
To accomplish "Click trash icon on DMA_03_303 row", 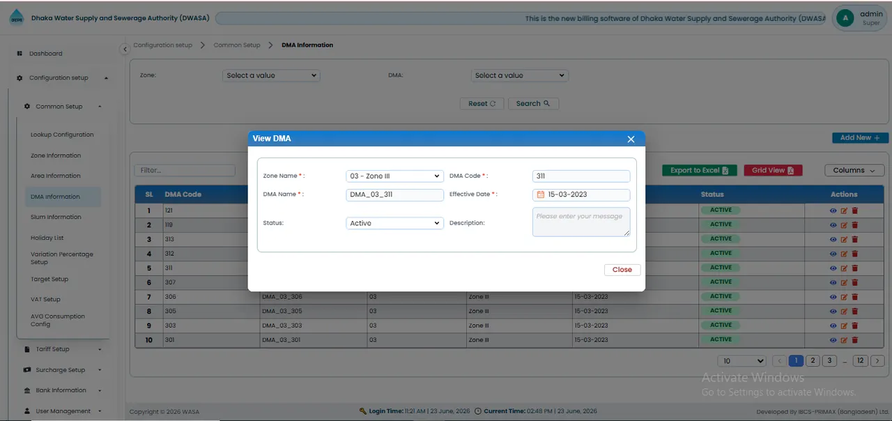I will click(855, 326).
